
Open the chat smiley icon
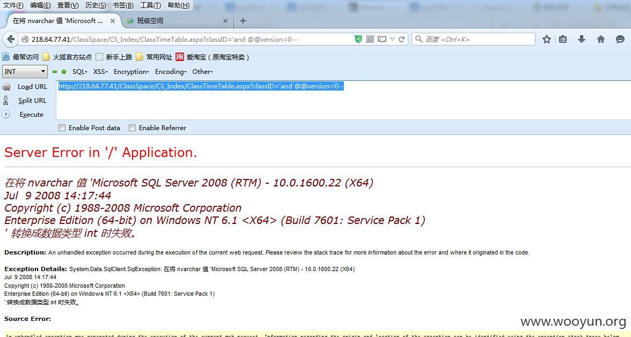[x=620, y=39]
